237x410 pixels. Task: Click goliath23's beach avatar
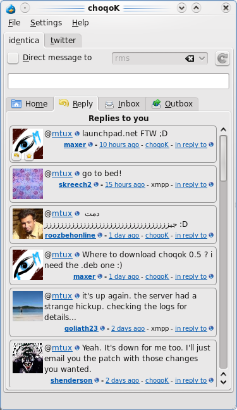pos(28,306)
